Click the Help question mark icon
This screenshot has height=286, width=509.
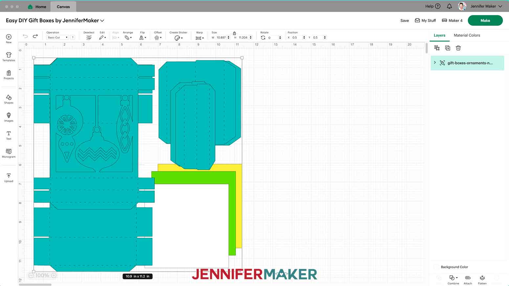[x=438, y=6]
